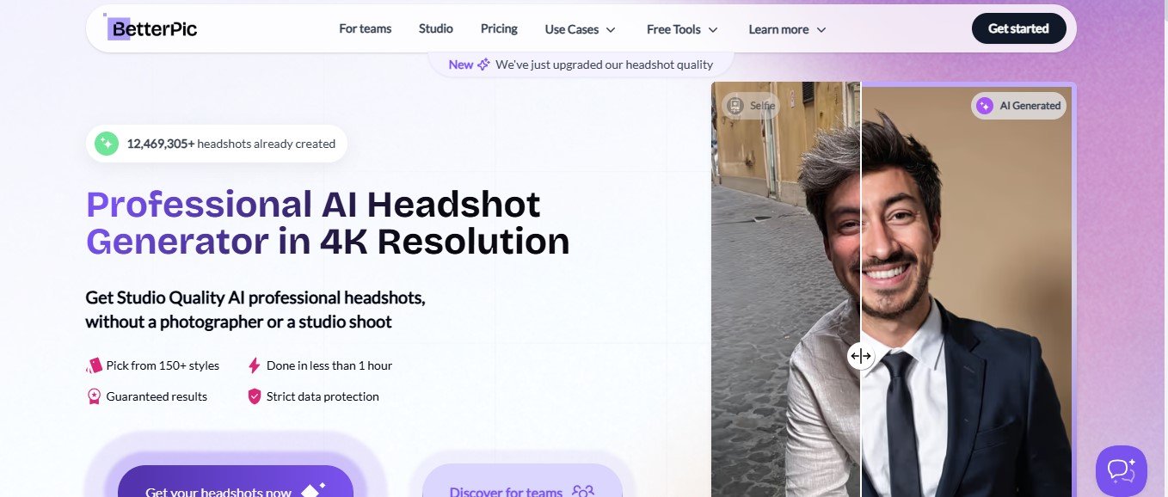Expand the Free Tools dropdown menu

(x=682, y=29)
